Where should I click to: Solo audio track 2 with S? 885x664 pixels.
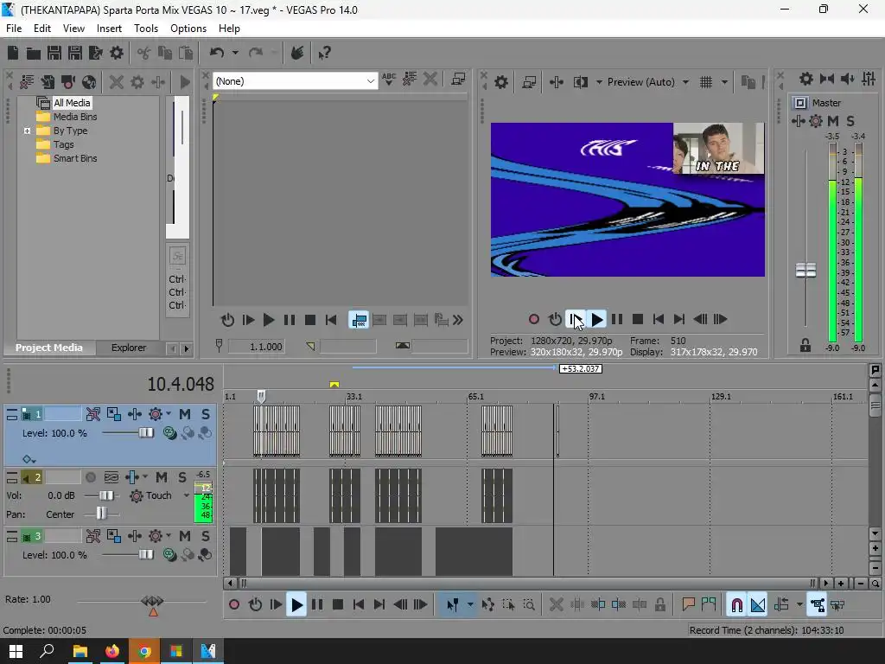pyautogui.click(x=182, y=477)
